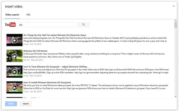
Task: Click the magnifier search button
Action: [x=84, y=25]
